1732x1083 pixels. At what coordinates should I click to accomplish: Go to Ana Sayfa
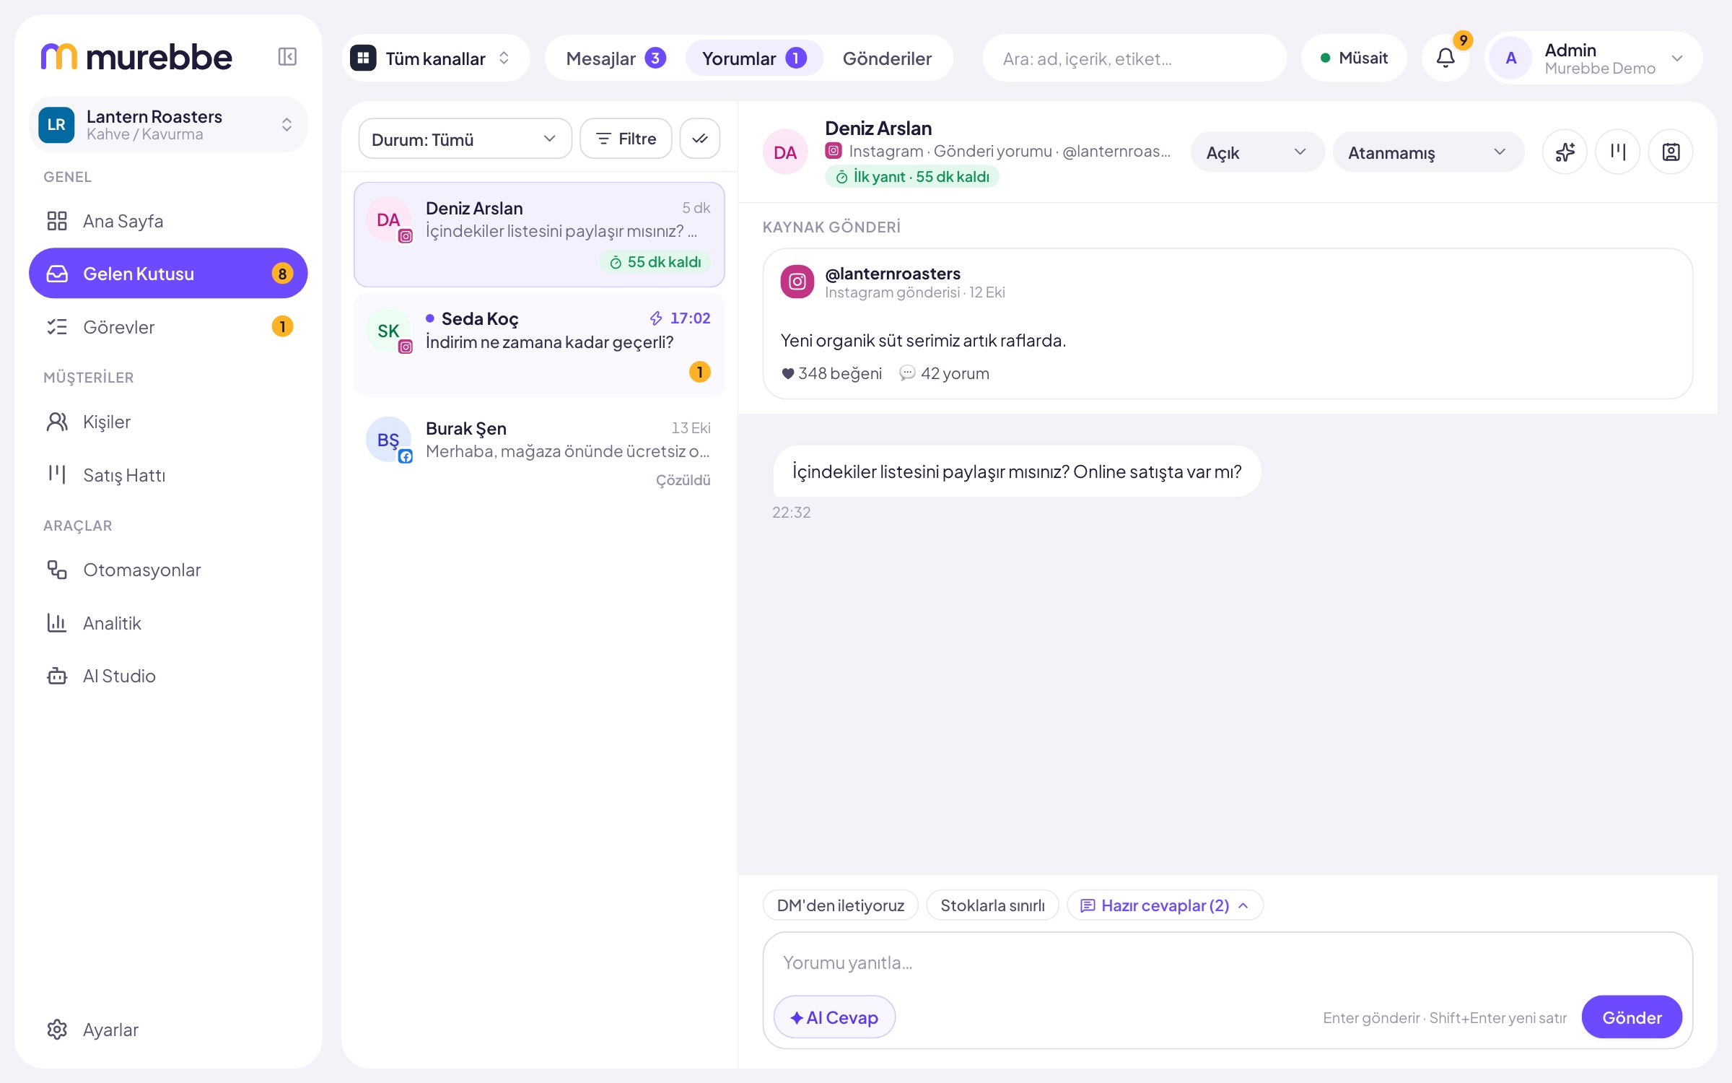[x=168, y=221]
